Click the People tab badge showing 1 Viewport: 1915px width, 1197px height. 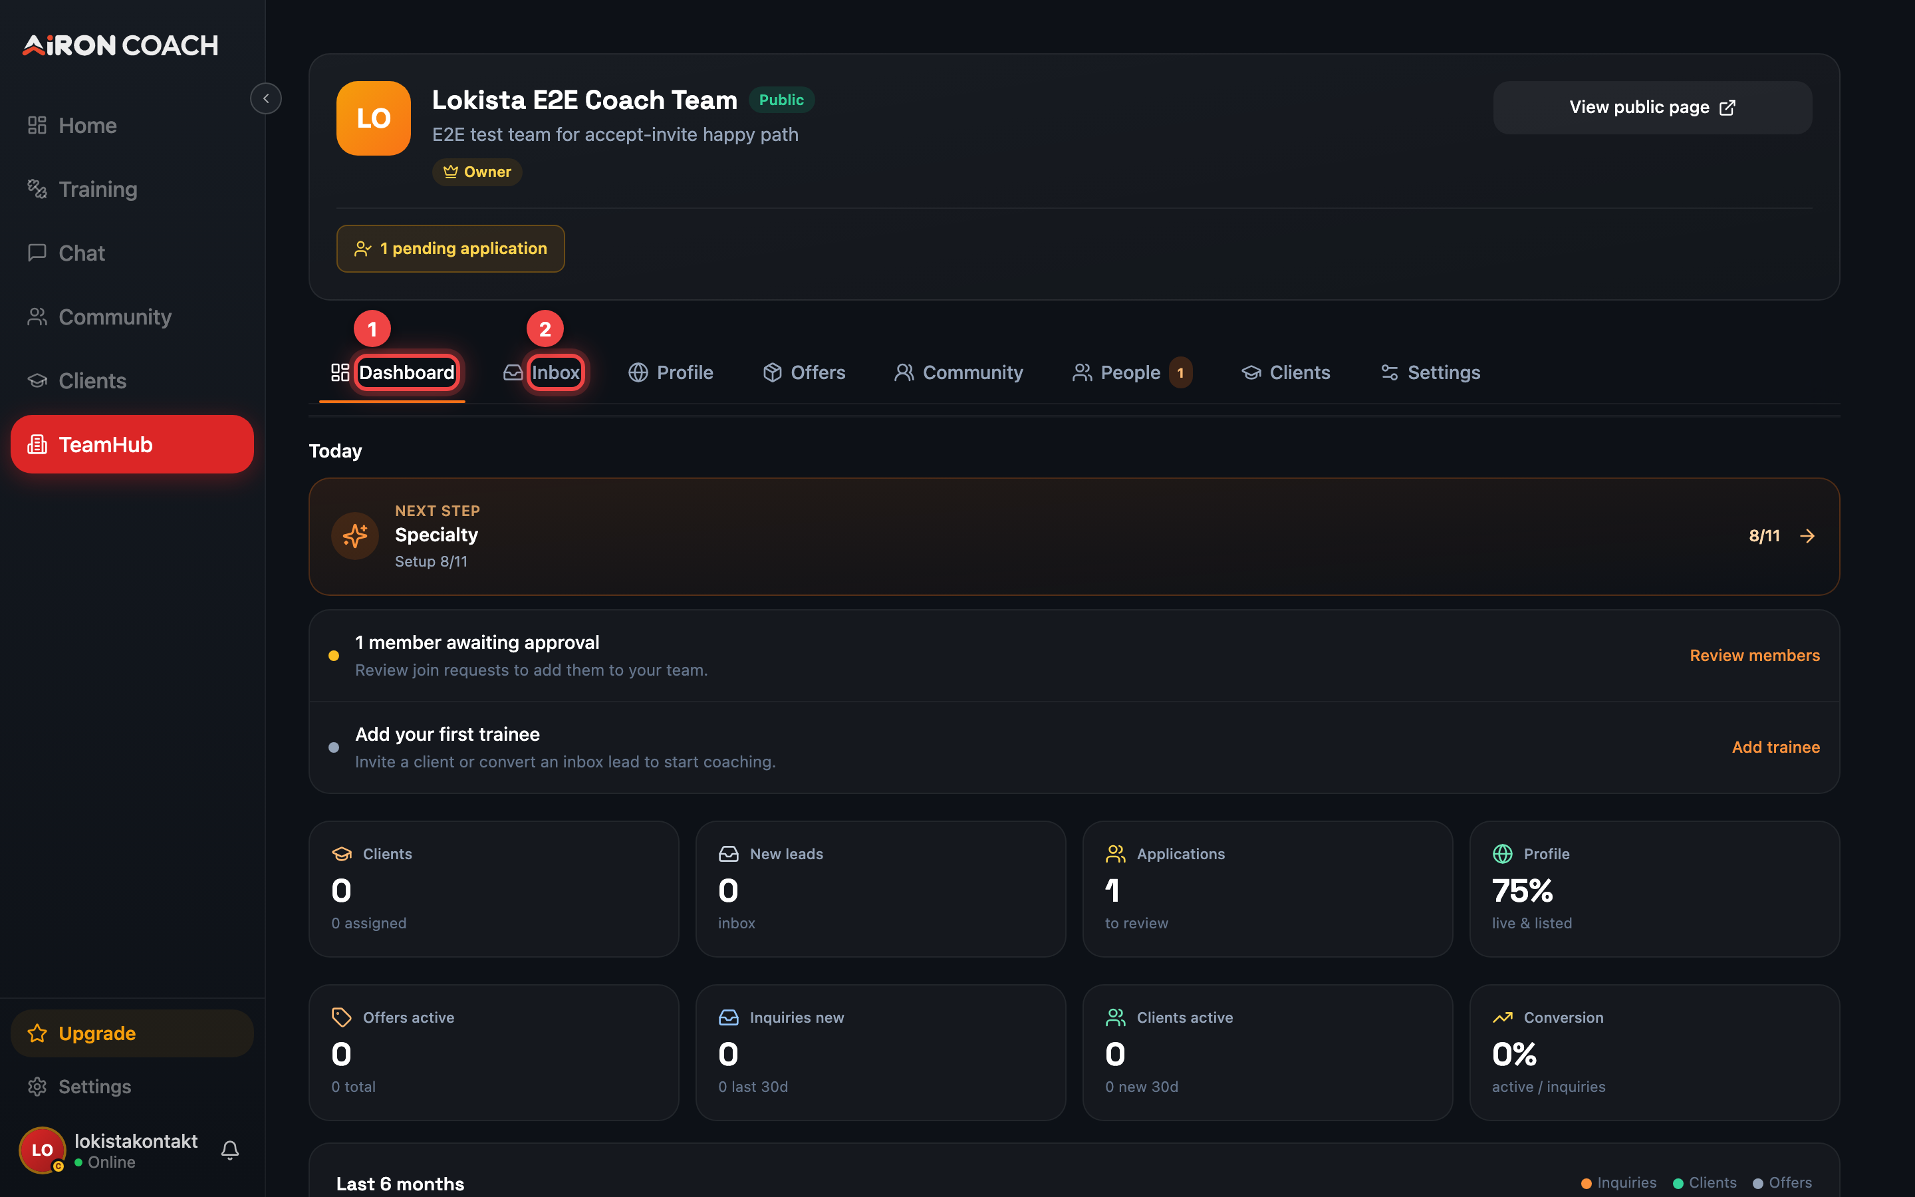1180,372
